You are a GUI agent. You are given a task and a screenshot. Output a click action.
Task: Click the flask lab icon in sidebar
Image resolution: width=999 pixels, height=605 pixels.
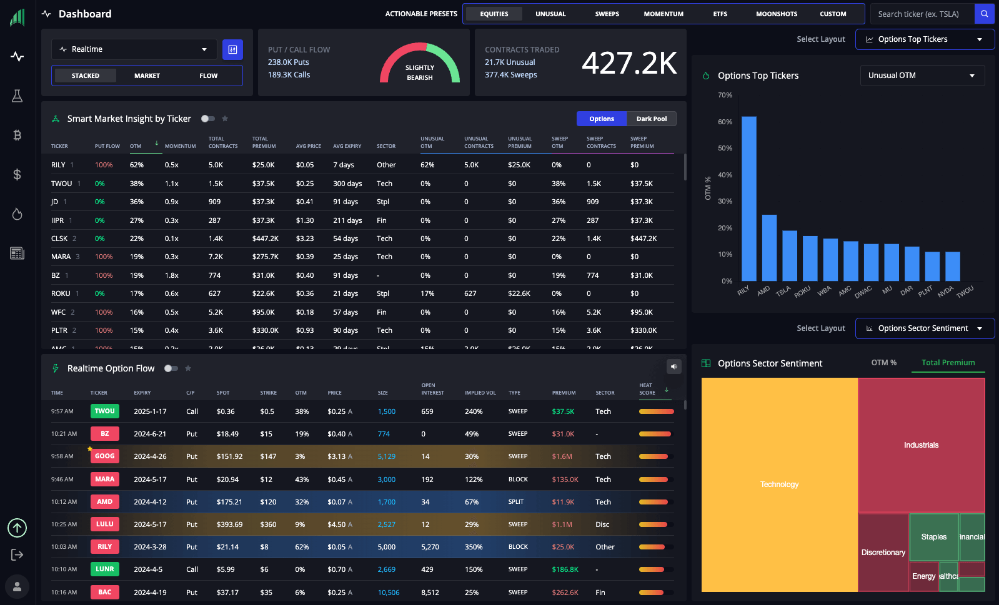coord(17,96)
